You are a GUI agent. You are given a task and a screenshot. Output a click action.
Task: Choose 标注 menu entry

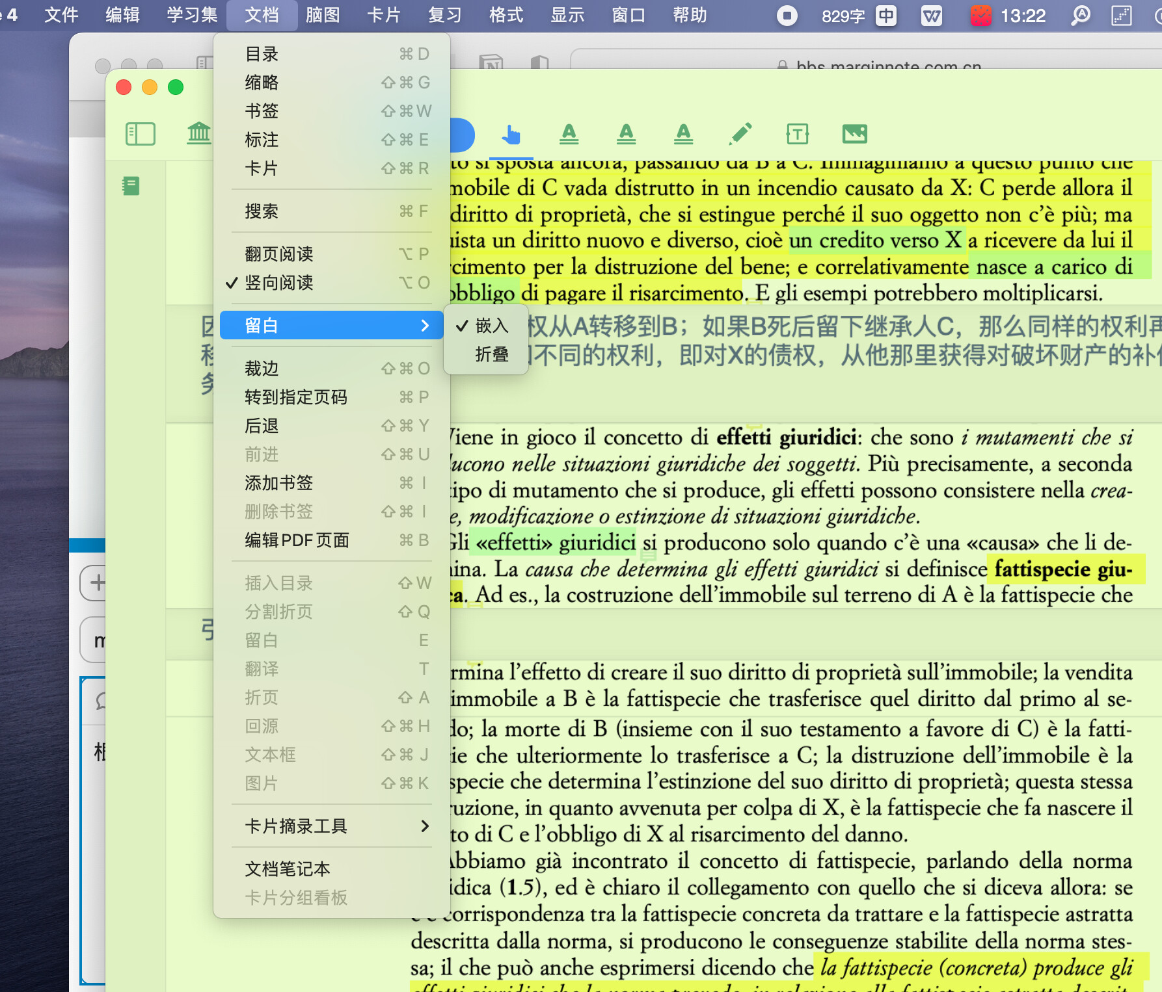click(x=332, y=140)
